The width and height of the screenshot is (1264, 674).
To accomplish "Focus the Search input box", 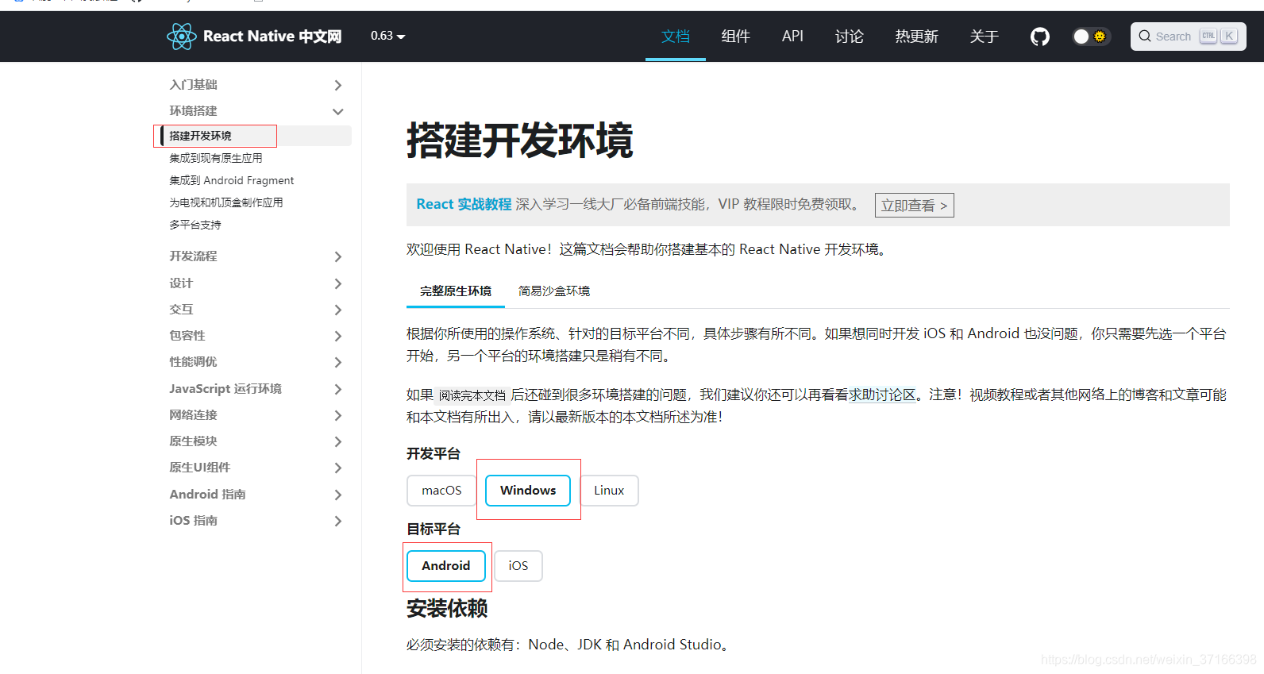I will [1188, 37].
